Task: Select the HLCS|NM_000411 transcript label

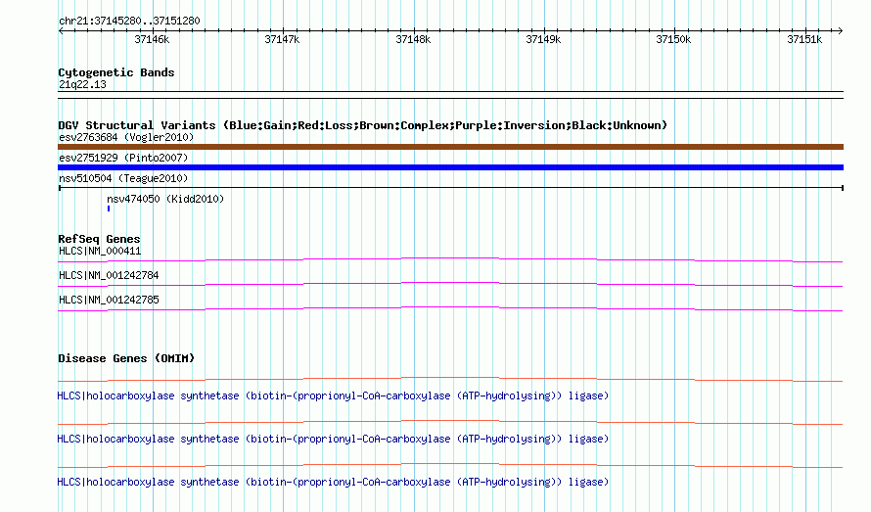Action: pyautogui.click(x=100, y=252)
